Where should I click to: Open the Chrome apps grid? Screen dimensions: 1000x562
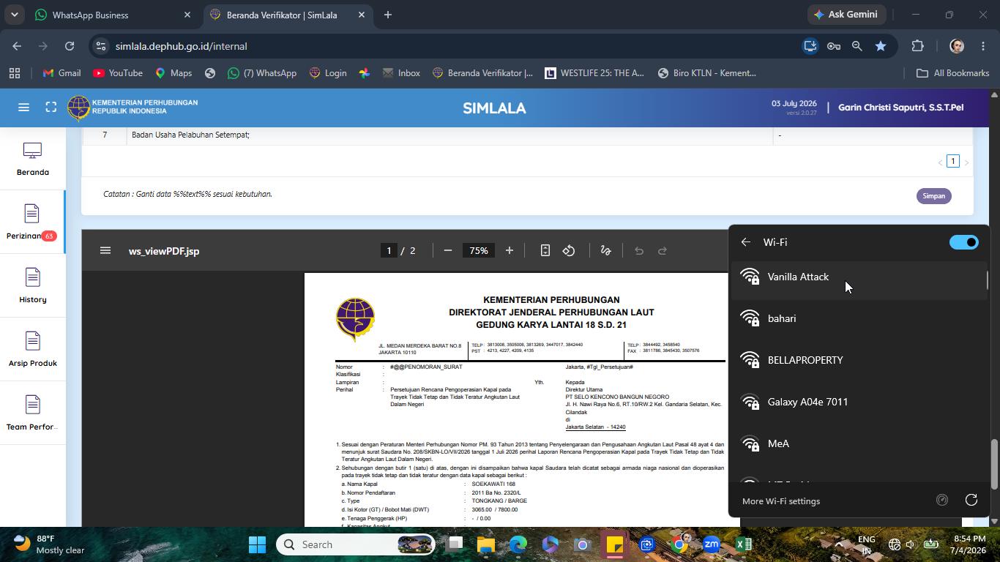pos(14,73)
